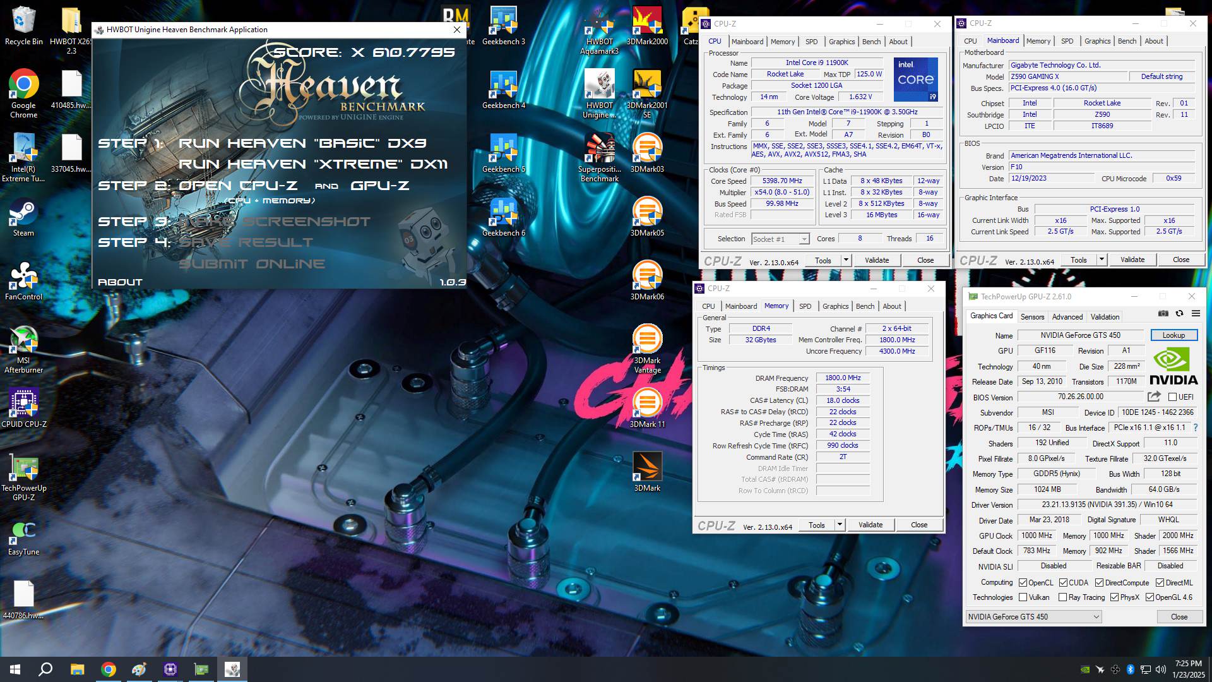Toggle Ray Tracing checkbox in GPU-Z
This screenshot has width=1212, height=682.
[x=1062, y=597]
